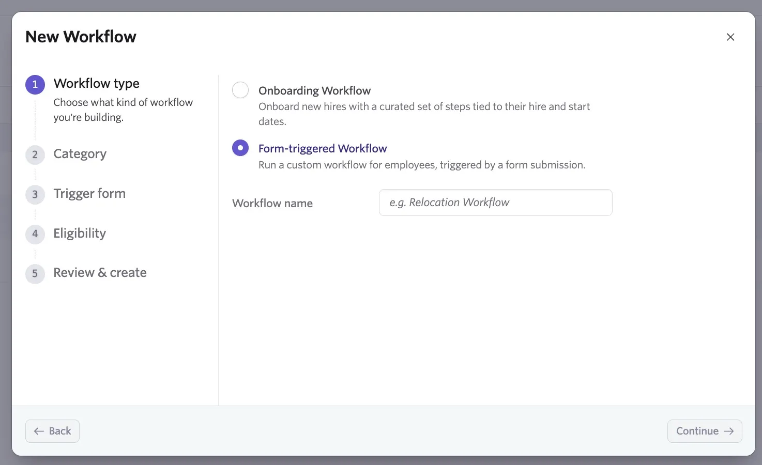Screen dimensions: 762x465
Task: Jump to the Review & create step label
Action: click(x=100, y=273)
